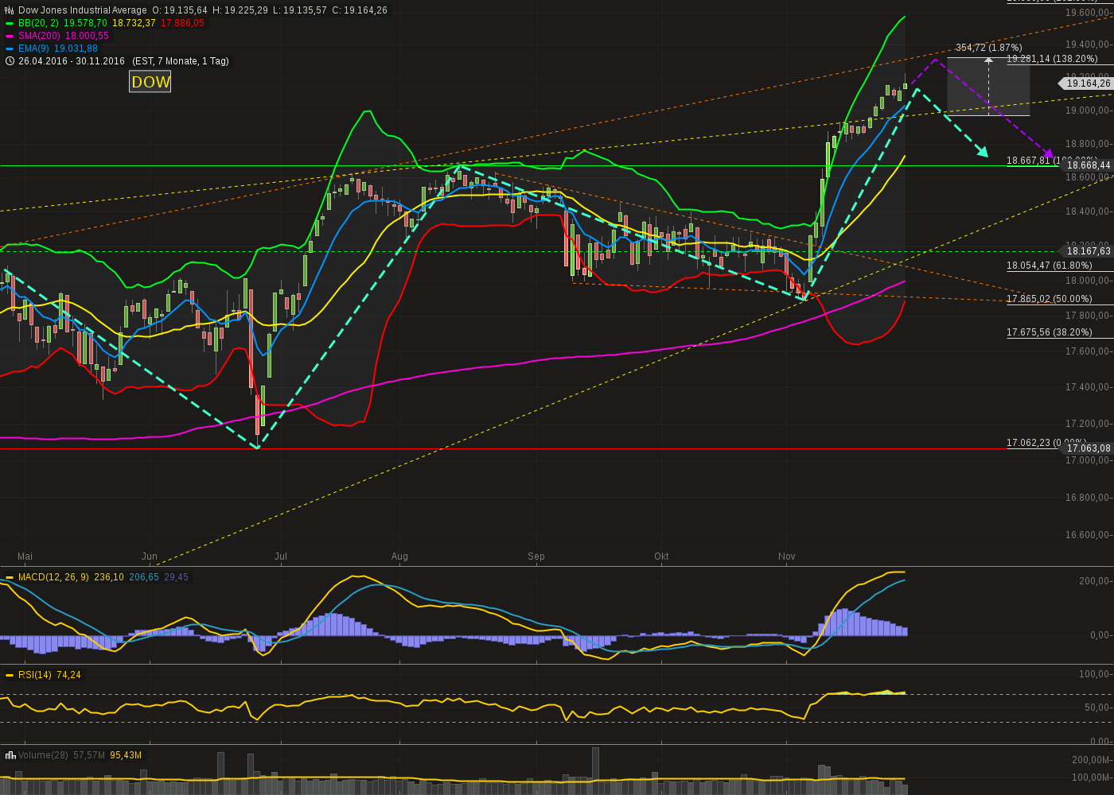Viewport: 1114px width, 795px height.
Task: Click the Jul label on the time axis
Action: click(x=281, y=556)
